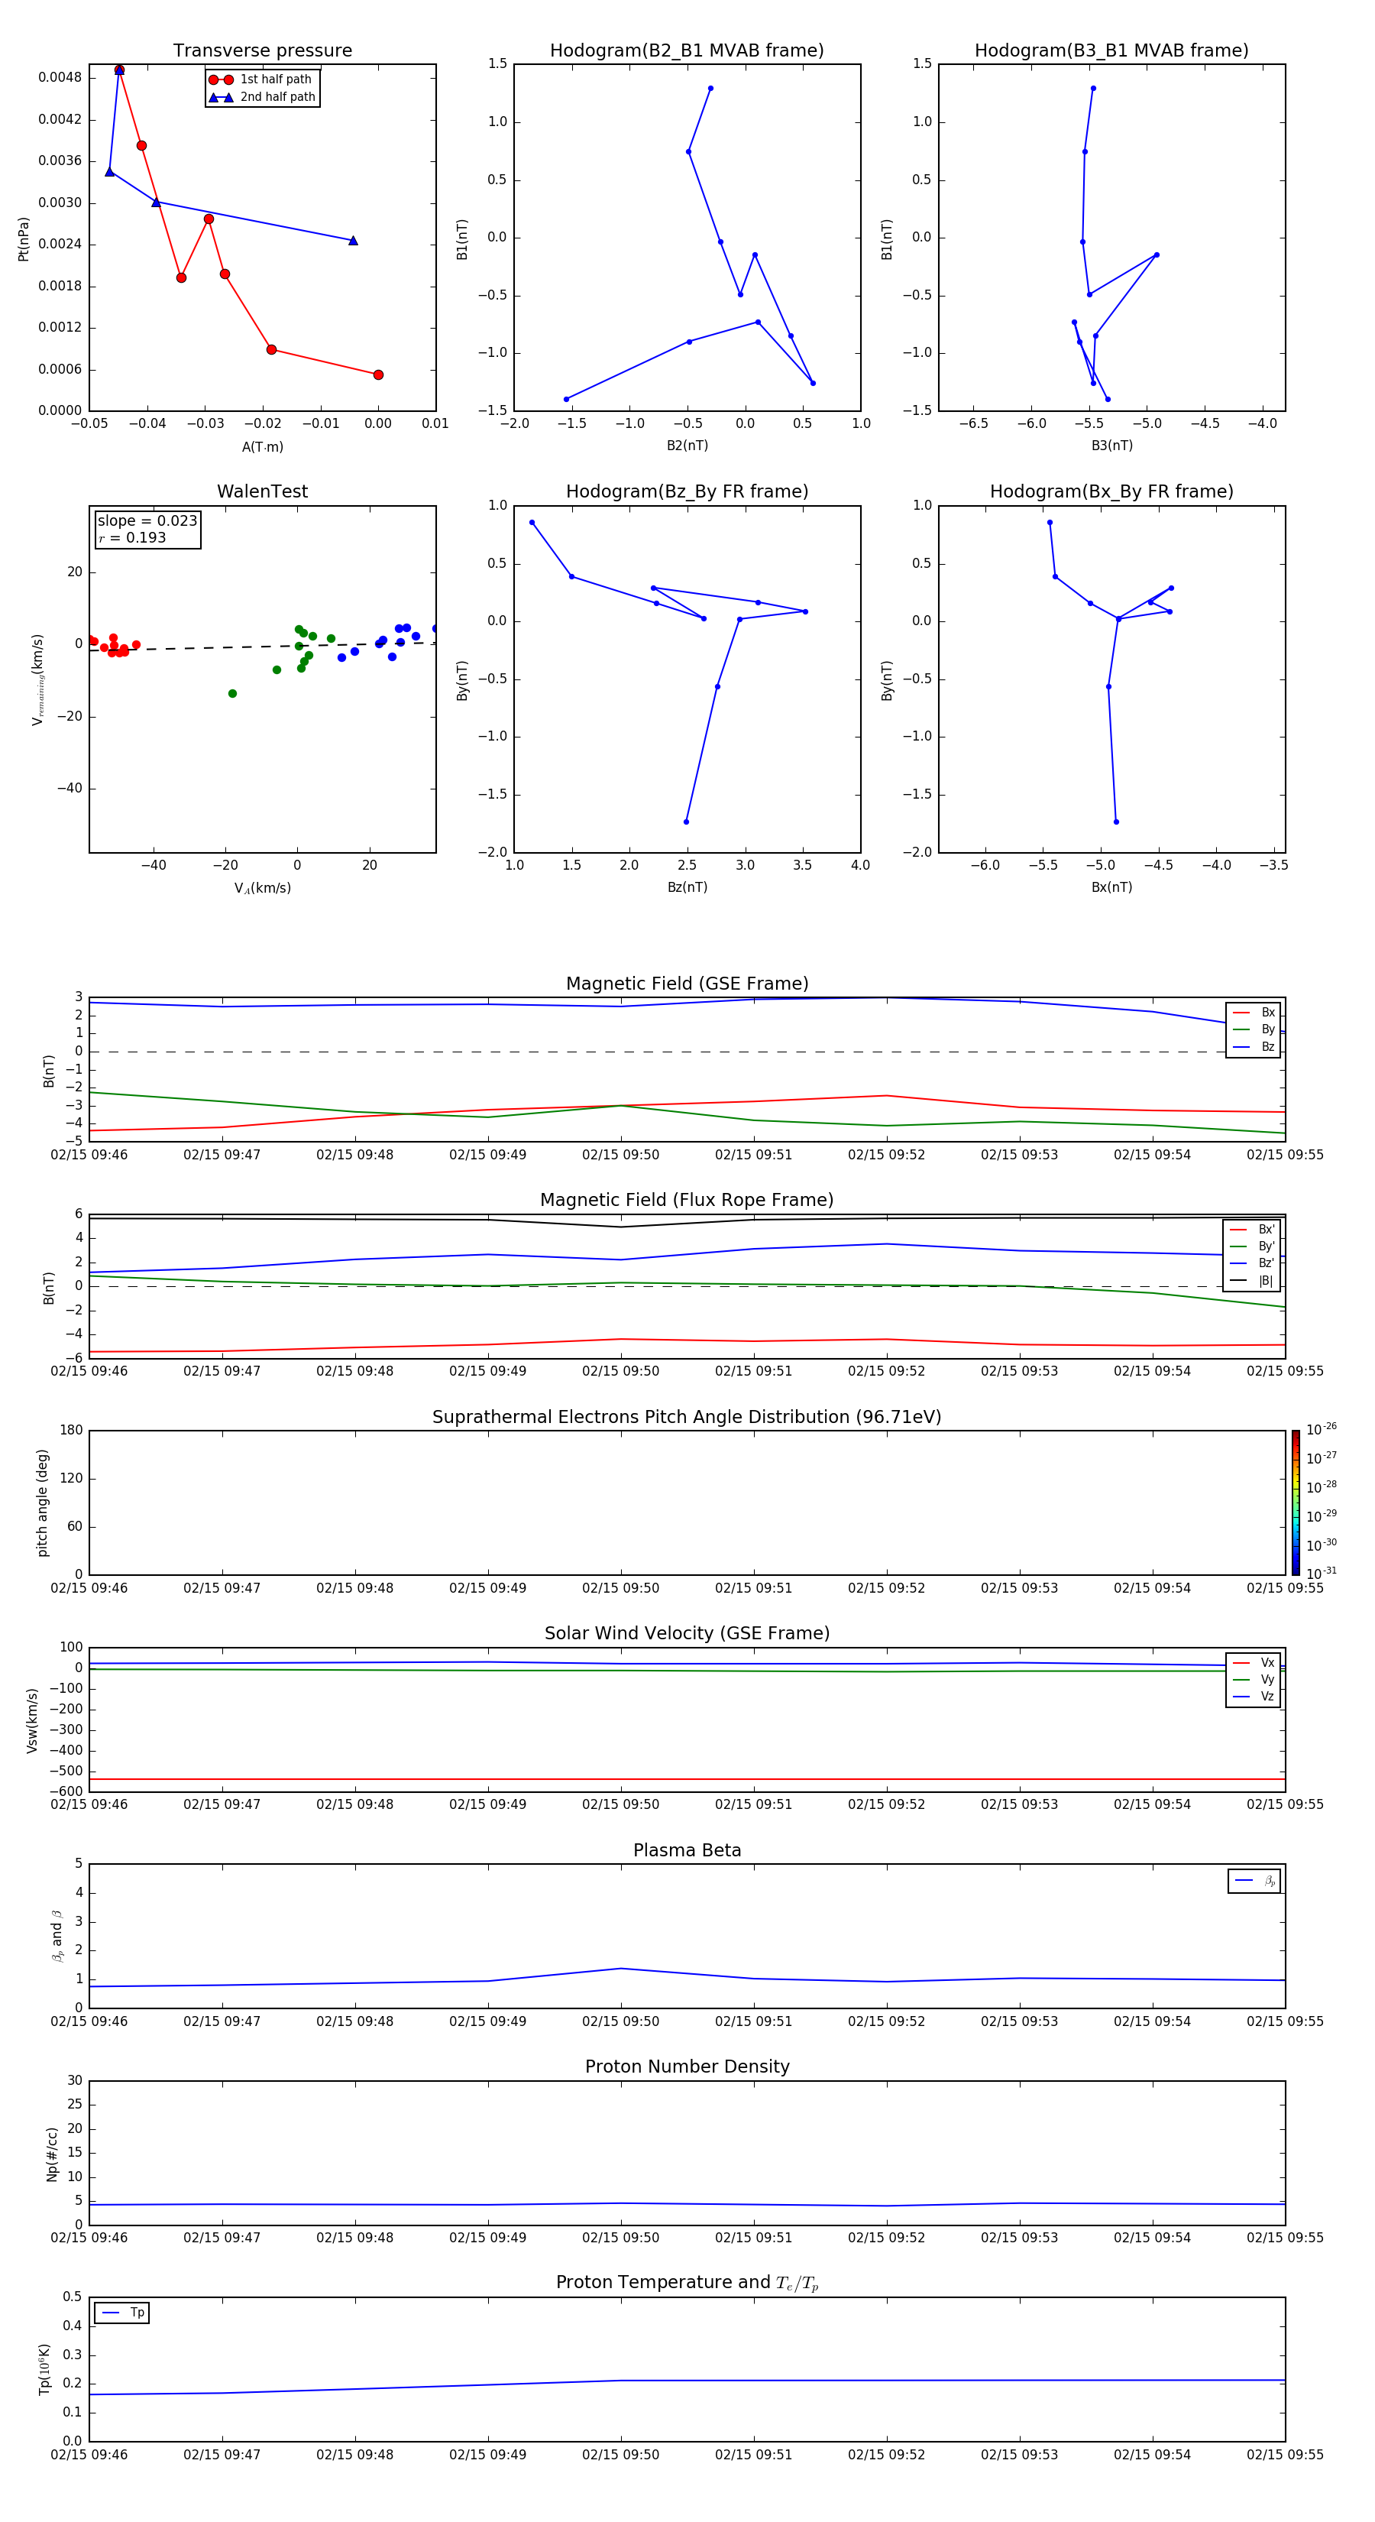
Task: Click the 'VA(km/s)' x-axis label
Action: [x=262, y=888]
